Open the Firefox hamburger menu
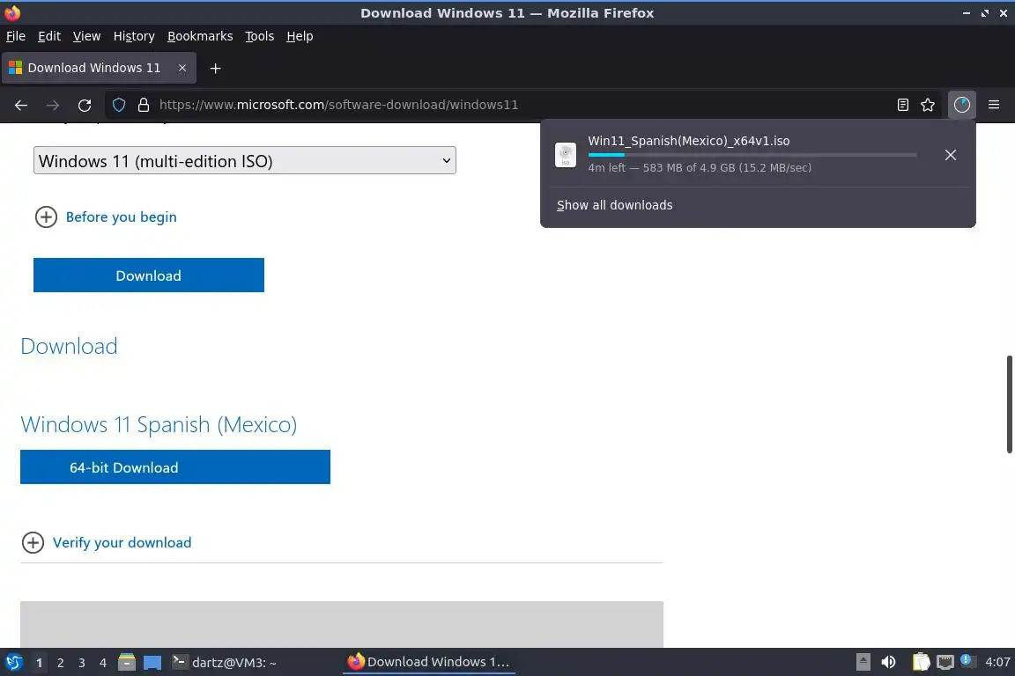Image resolution: width=1015 pixels, height=676 pixels. tap(994, 105)
